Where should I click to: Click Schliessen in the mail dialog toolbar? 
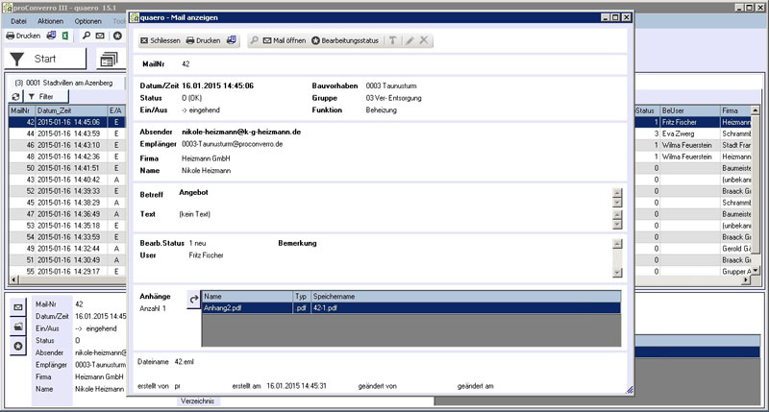160,41
